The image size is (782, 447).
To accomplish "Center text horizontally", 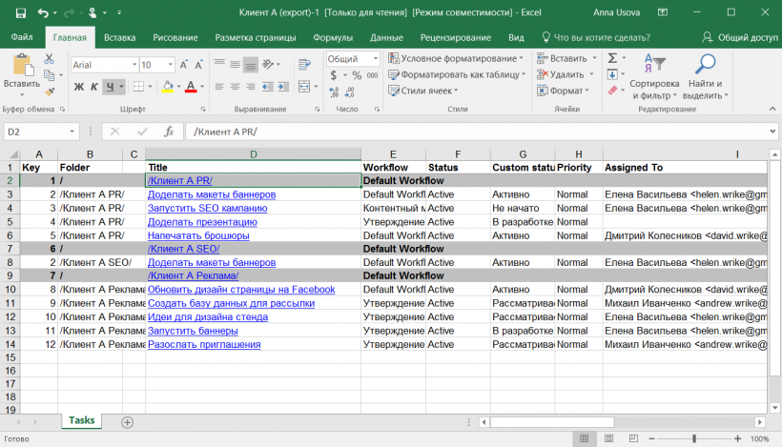I will point(235,87).
